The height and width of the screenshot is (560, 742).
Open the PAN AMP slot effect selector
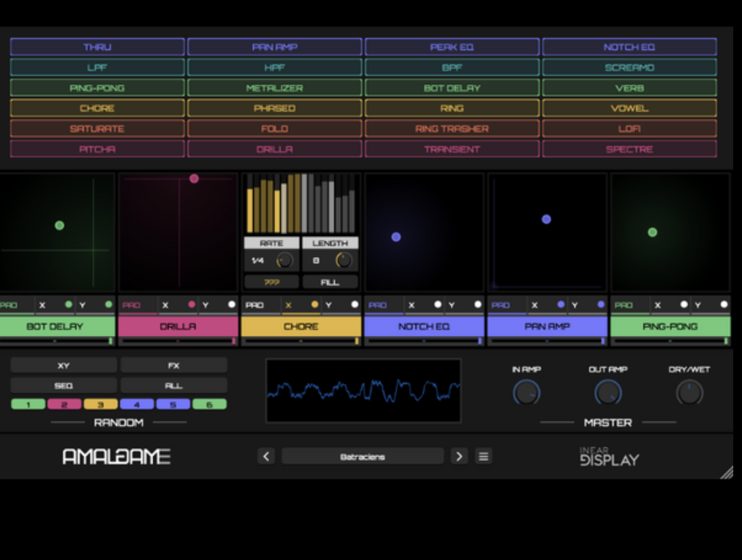[x=547, y=326]
